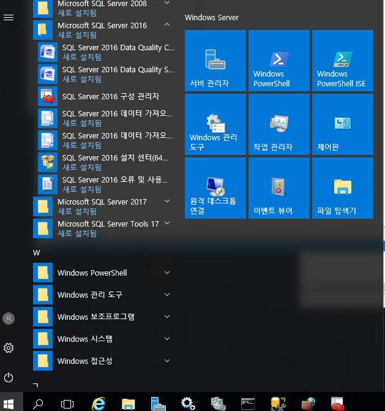Open the 제어판 tile
Viewport: 385px width, 411px height.
pyautogui.click(x=343, y=124)
